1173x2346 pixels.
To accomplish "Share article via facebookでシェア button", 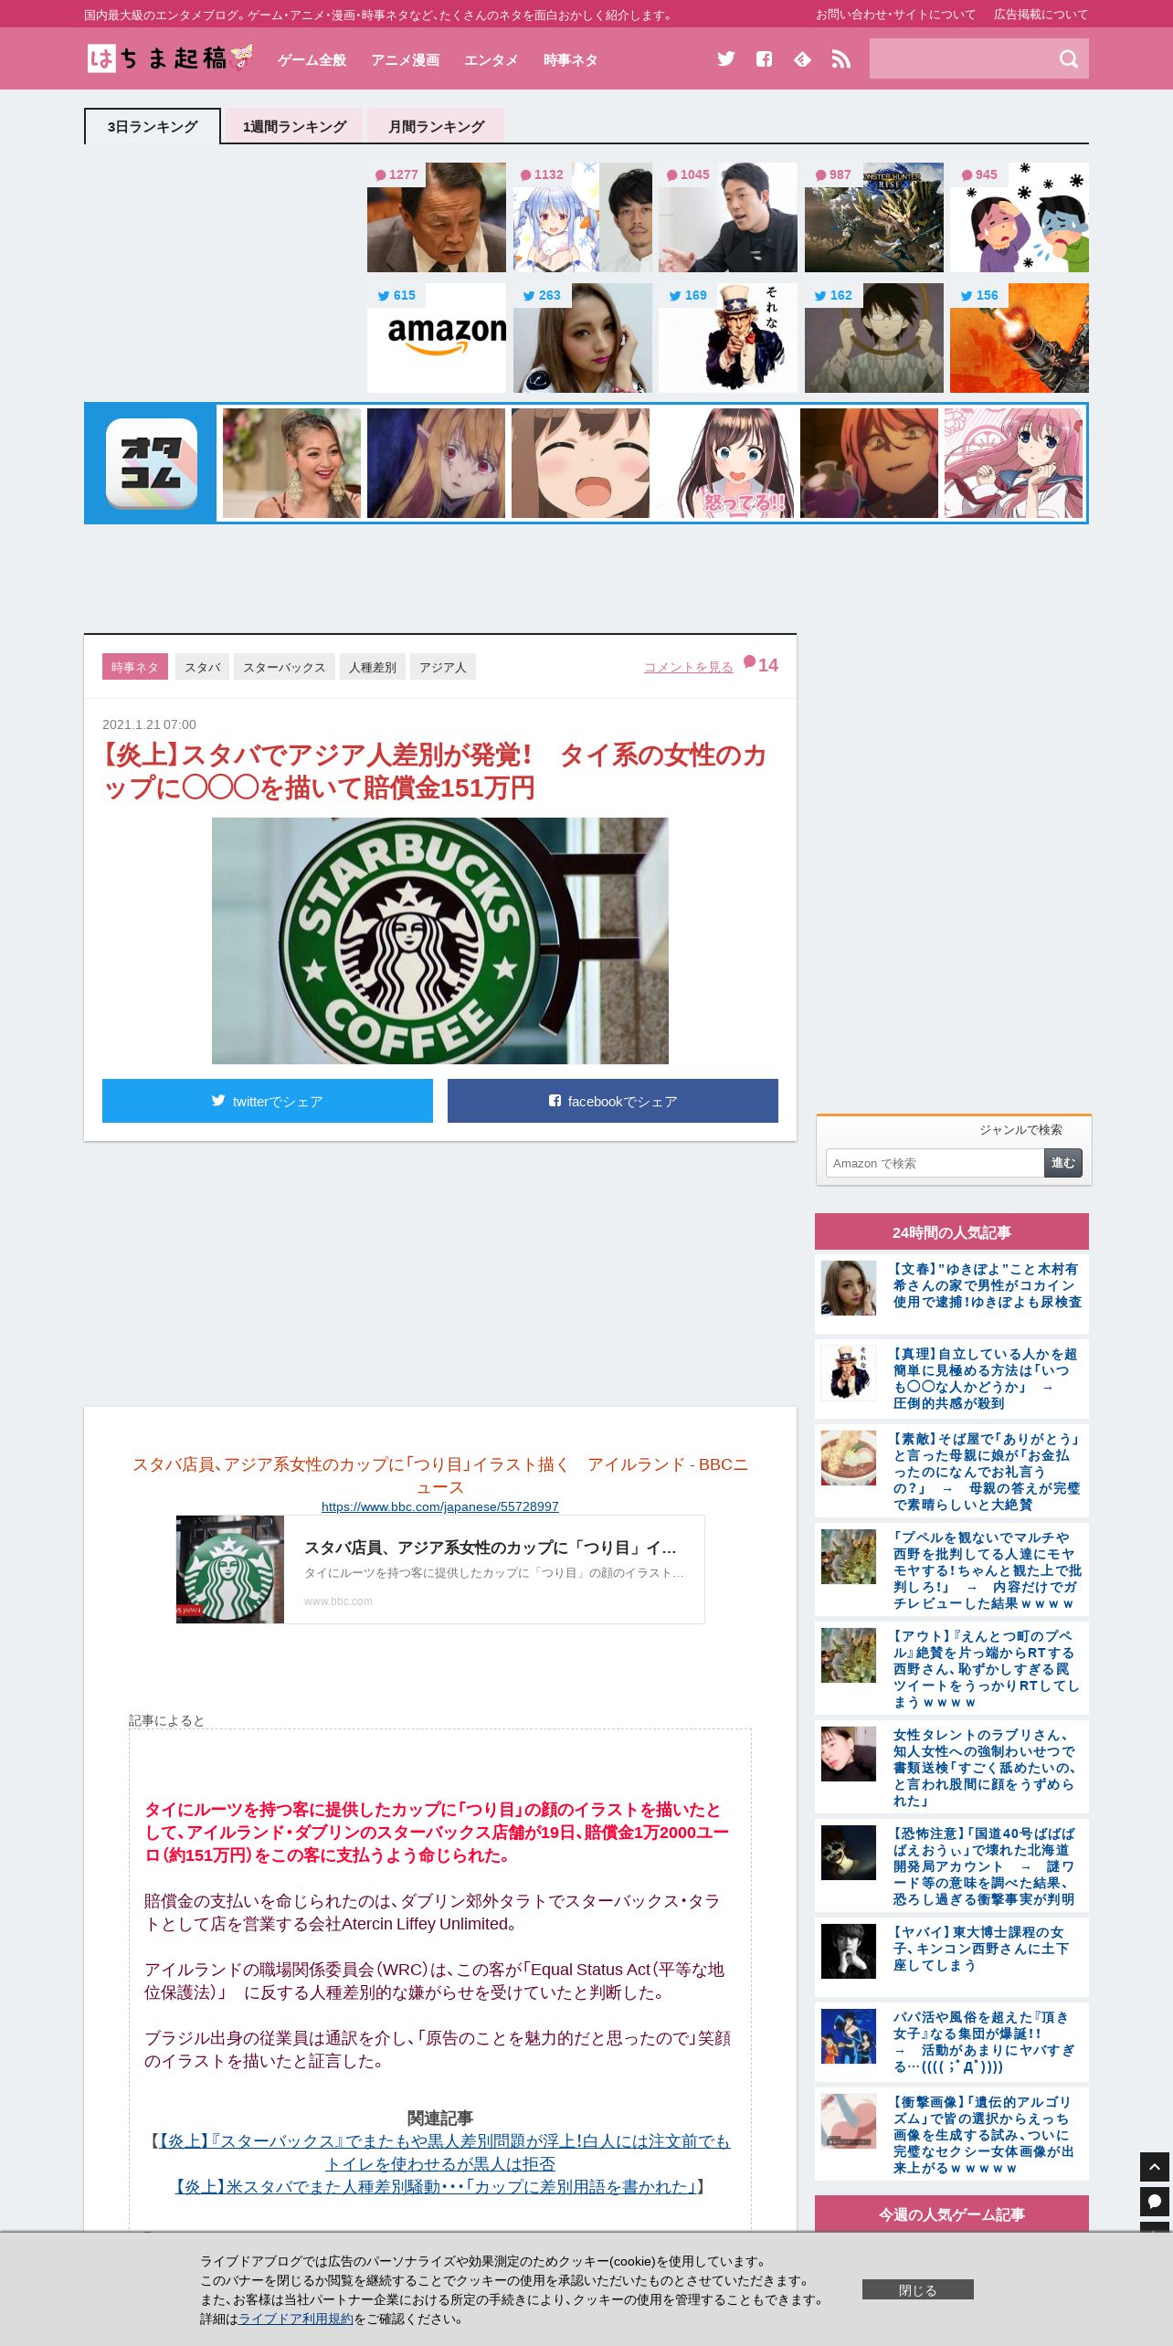I will point(613,1101).
